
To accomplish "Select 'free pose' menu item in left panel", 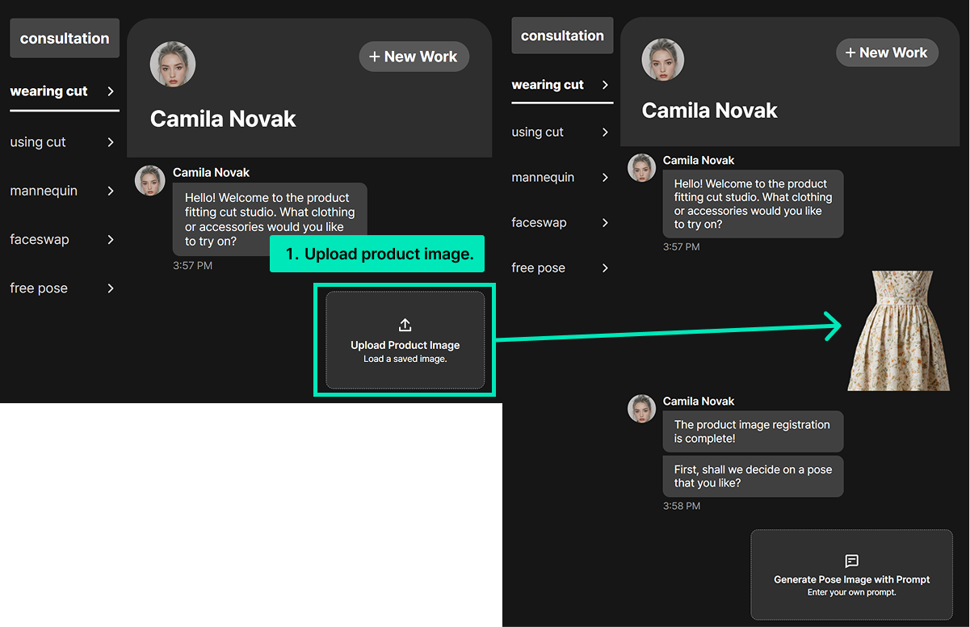I will pyautogui.click(x=64, y=288).
